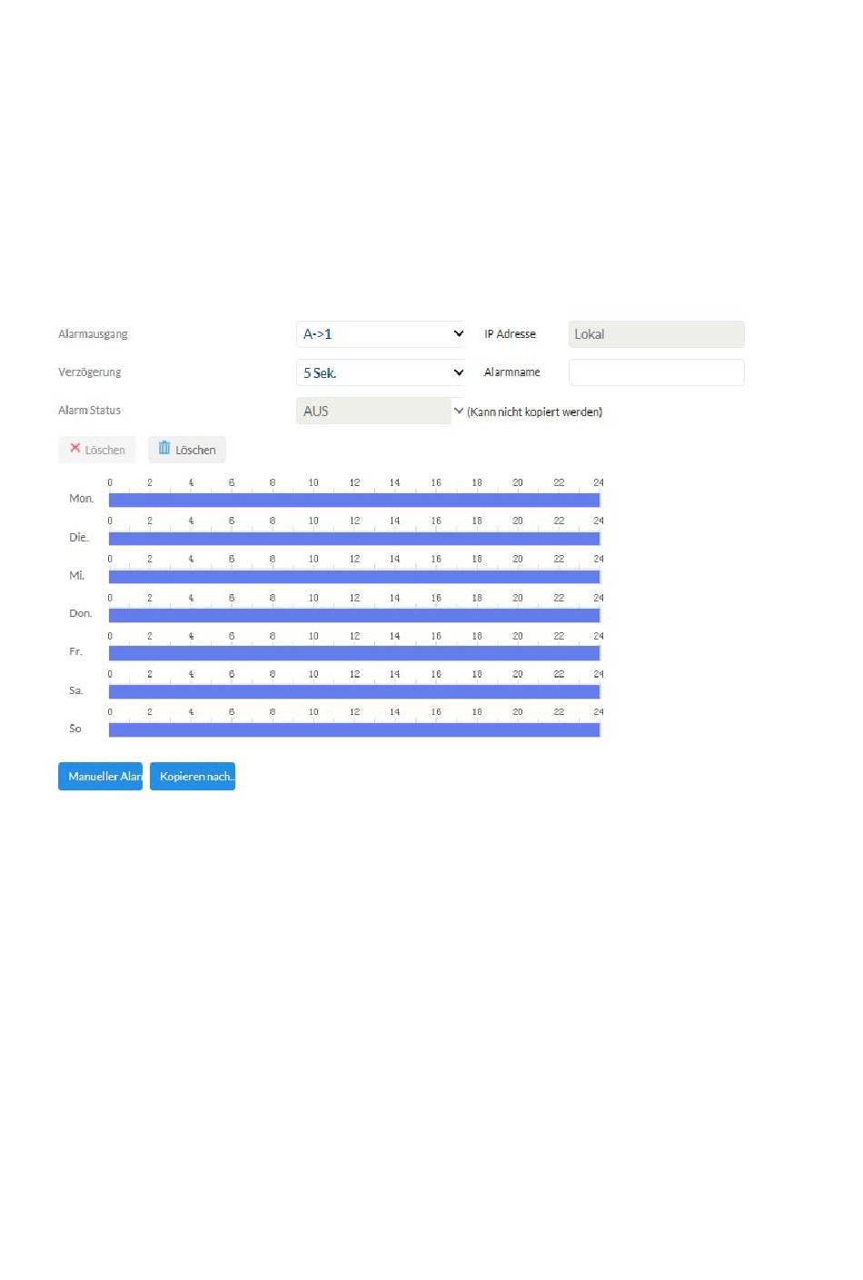863x1280 pixels.
Task: Expand the Verzögerung dropdown set to 5 Sek.
Action: pos(381,372)
